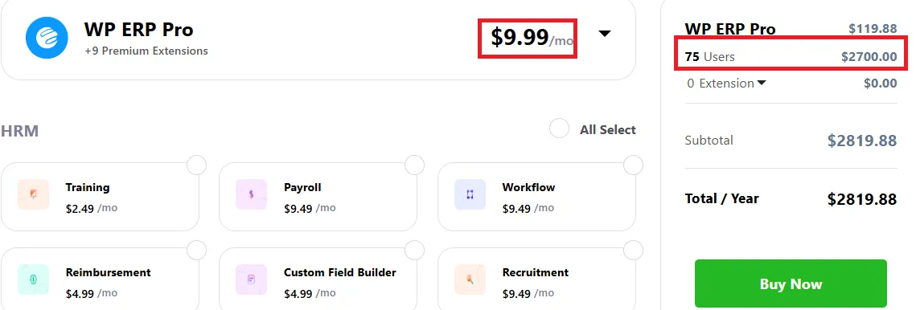Viewport: 916px width, 310px height.
Task: Select the Workflow extension checkbox circle
Action: (x=633, y=165)
